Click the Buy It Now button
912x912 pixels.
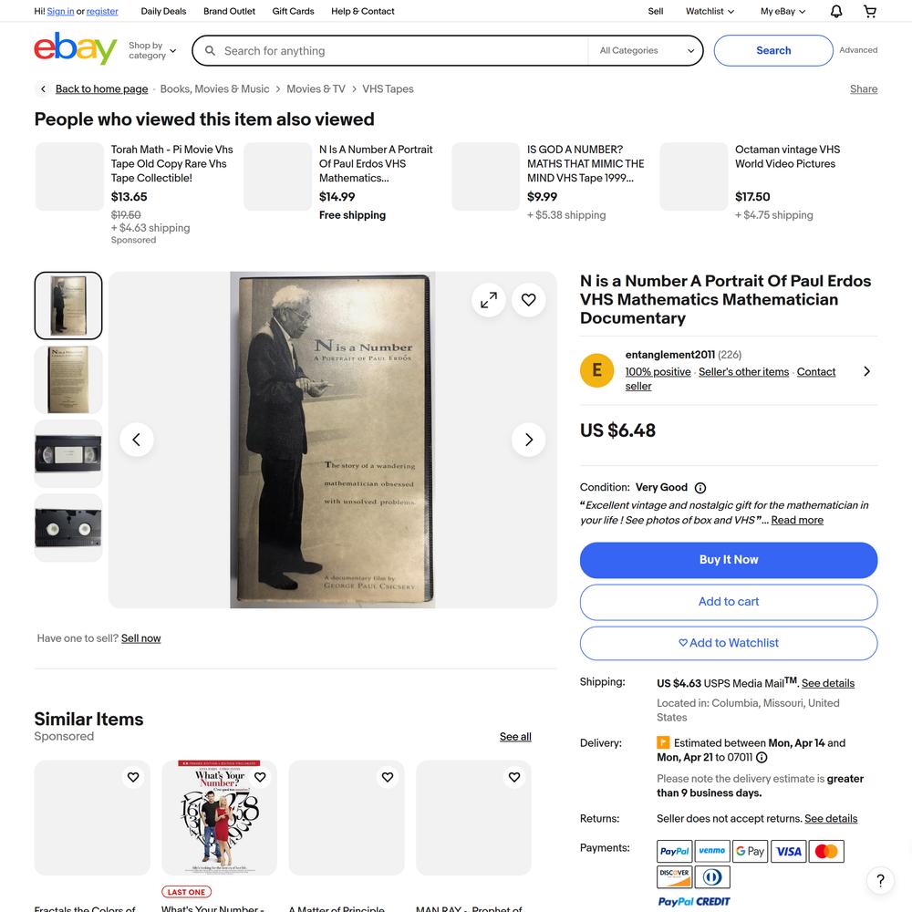(x=728, y=560)
